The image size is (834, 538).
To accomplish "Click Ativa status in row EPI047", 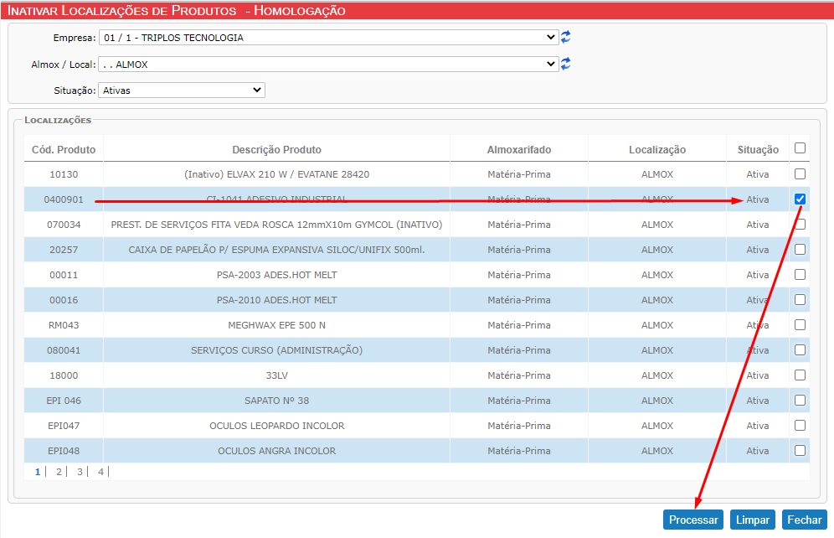I will click(758, 425).
